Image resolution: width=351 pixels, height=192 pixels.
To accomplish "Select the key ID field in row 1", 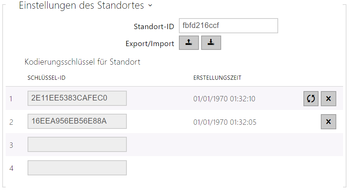I will pyautogui.click(x=77, y=98).
